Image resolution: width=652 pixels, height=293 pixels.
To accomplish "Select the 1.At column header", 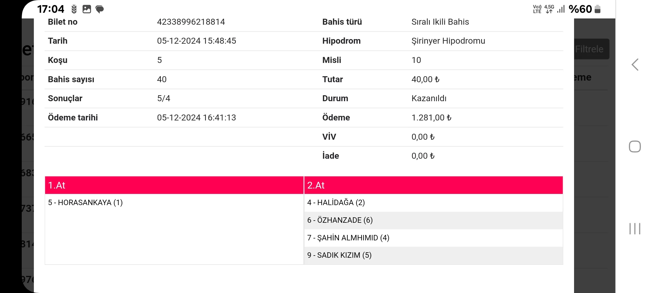I will (x=174, y=185).
